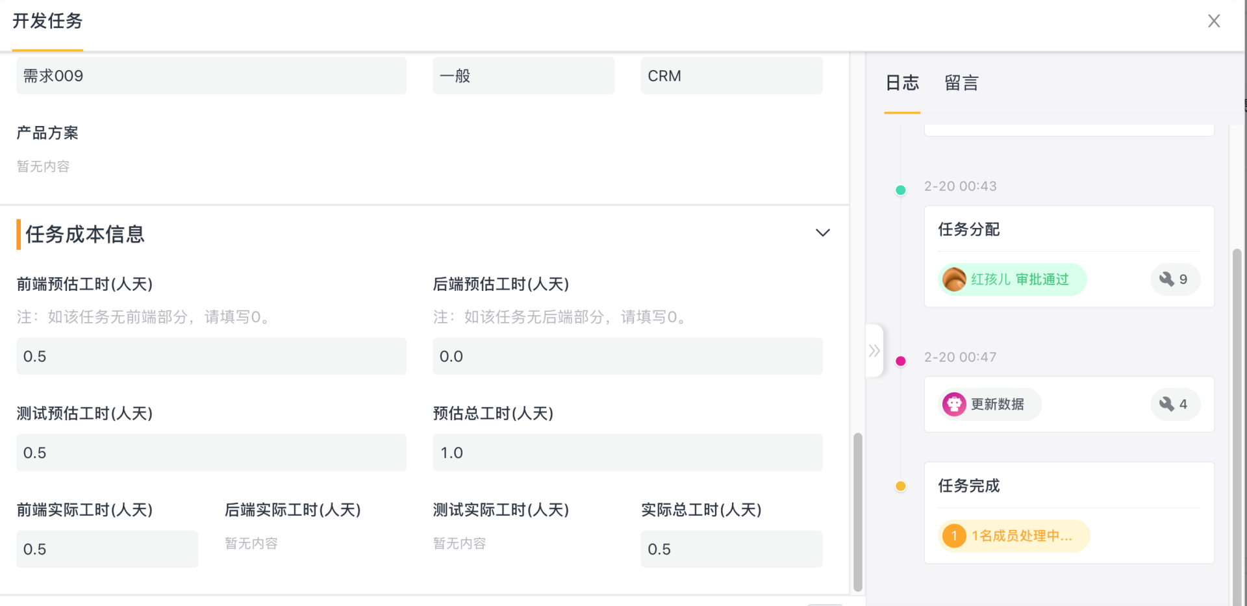This screenshot has height=606, width=1247.
Task: Click the 需求009 field
Action: tap(211, 76)
